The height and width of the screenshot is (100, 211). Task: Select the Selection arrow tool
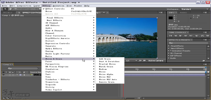(5, 9)
